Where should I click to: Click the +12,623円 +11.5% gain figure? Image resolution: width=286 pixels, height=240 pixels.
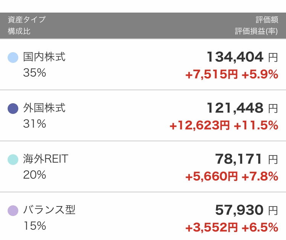(x=224, y=125)
